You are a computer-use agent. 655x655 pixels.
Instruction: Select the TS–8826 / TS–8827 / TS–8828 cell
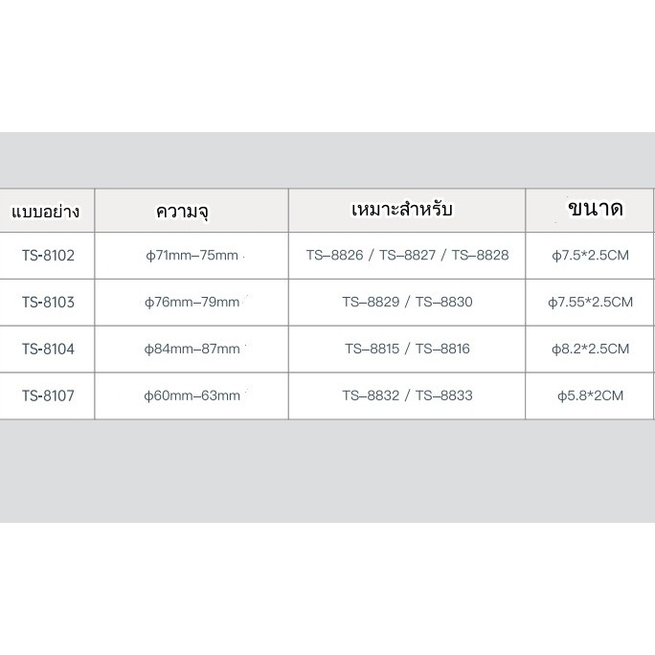click(407, 256)
